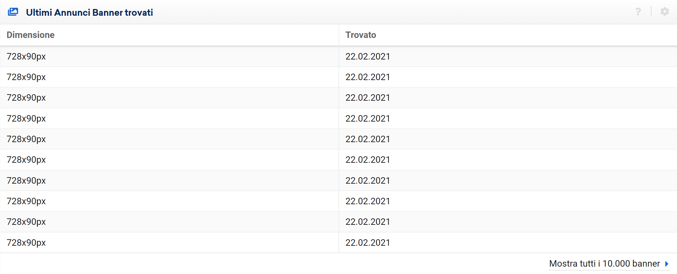Click the blue arrow next to Mostra tutti
The width and height of the screenshot is (677, 274).
tap(667, 264)
